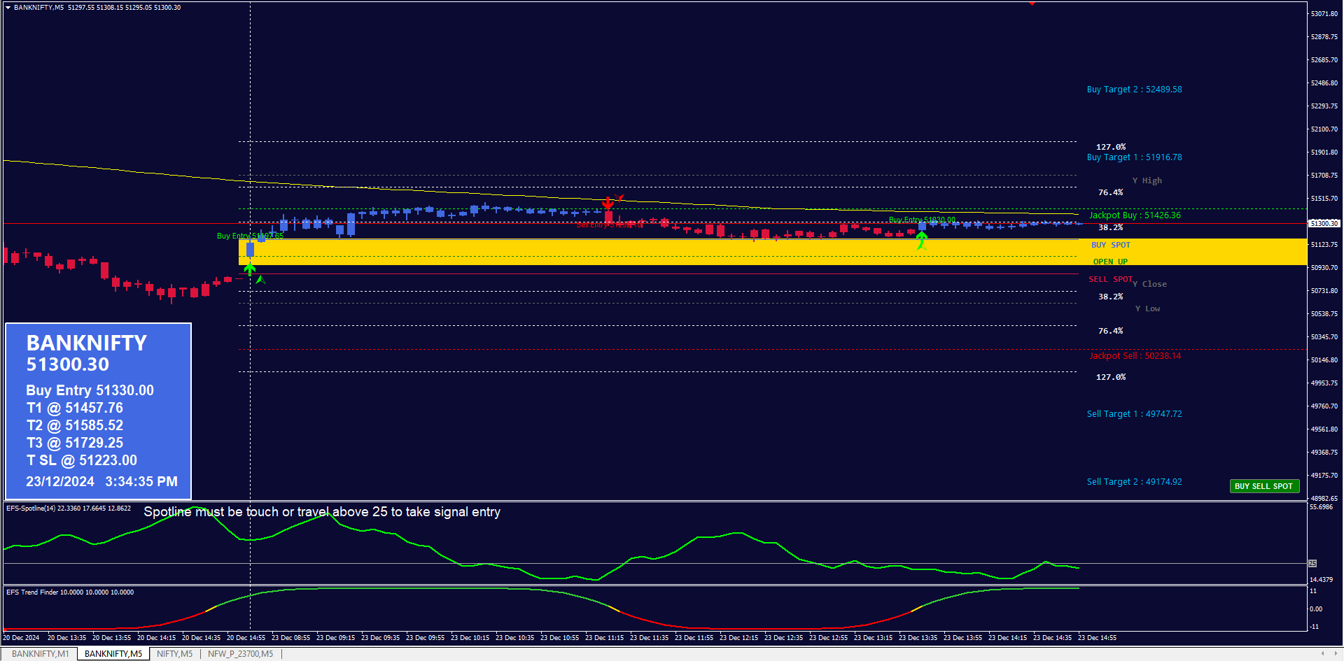The width and height of the screenshot is (1344, 661).
Task: Click the OPEN UP label on the yellow band
Action: (x=1110, y=262)
